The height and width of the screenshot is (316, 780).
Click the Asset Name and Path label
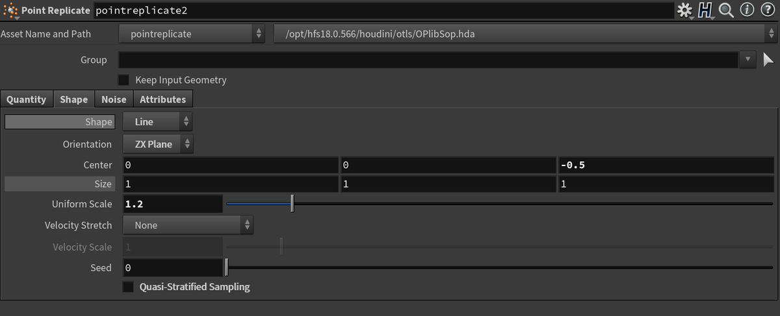[46, 34]
